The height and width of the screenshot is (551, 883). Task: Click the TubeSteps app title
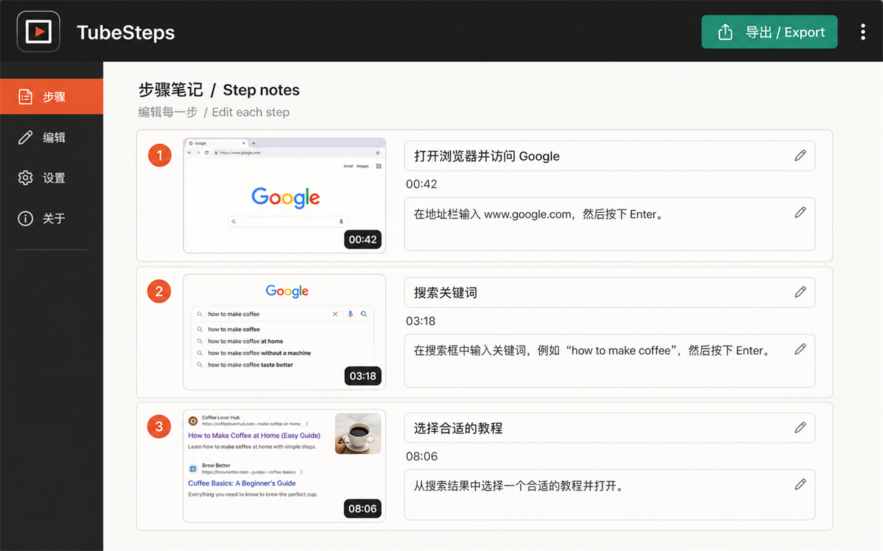point(126,32)
